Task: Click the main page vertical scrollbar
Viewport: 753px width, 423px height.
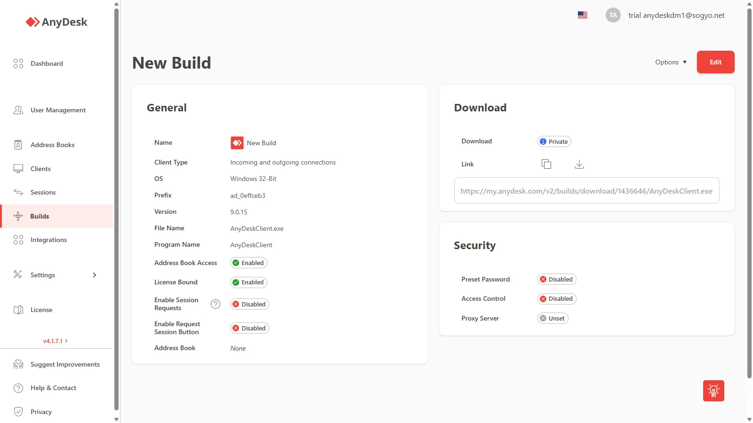Action: [x=749, y=193]
